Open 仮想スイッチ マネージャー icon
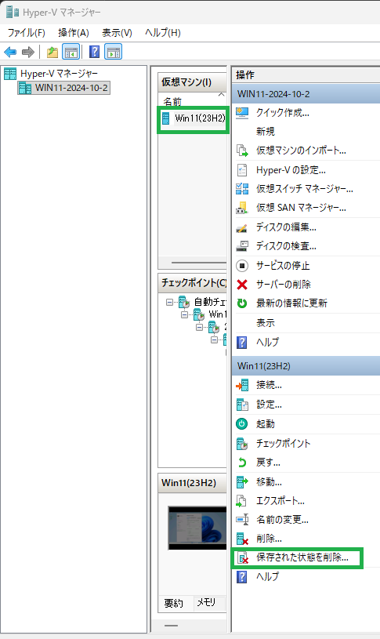The image size is (380, 639). pos(242,188)
